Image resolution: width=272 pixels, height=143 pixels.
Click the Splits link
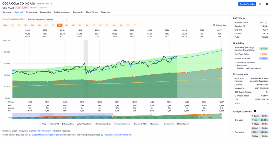[237, 103]
